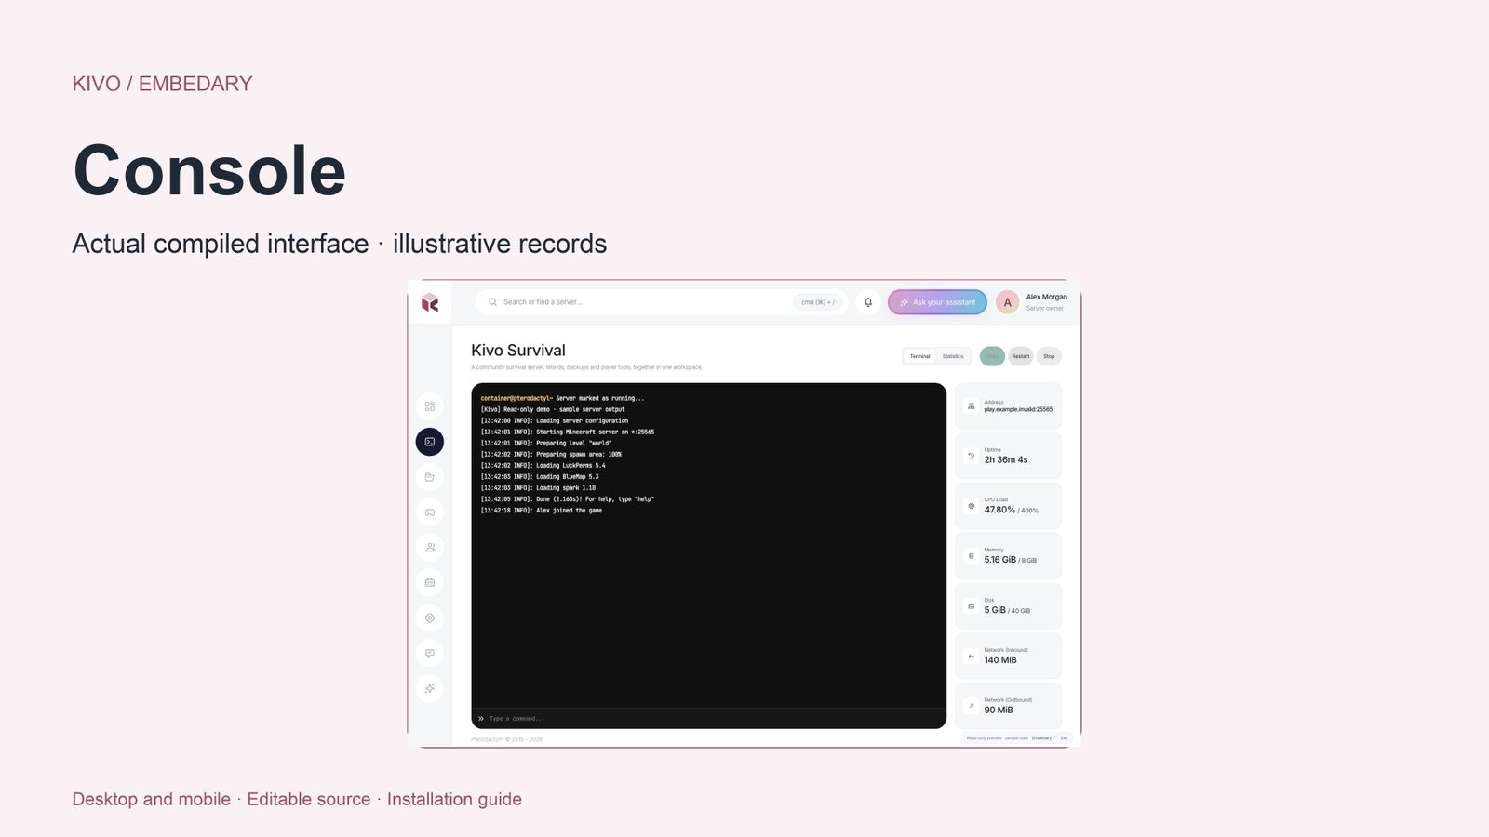Click the avatar with letter A
This screenshot has width=1489, height=837.
1007,302
